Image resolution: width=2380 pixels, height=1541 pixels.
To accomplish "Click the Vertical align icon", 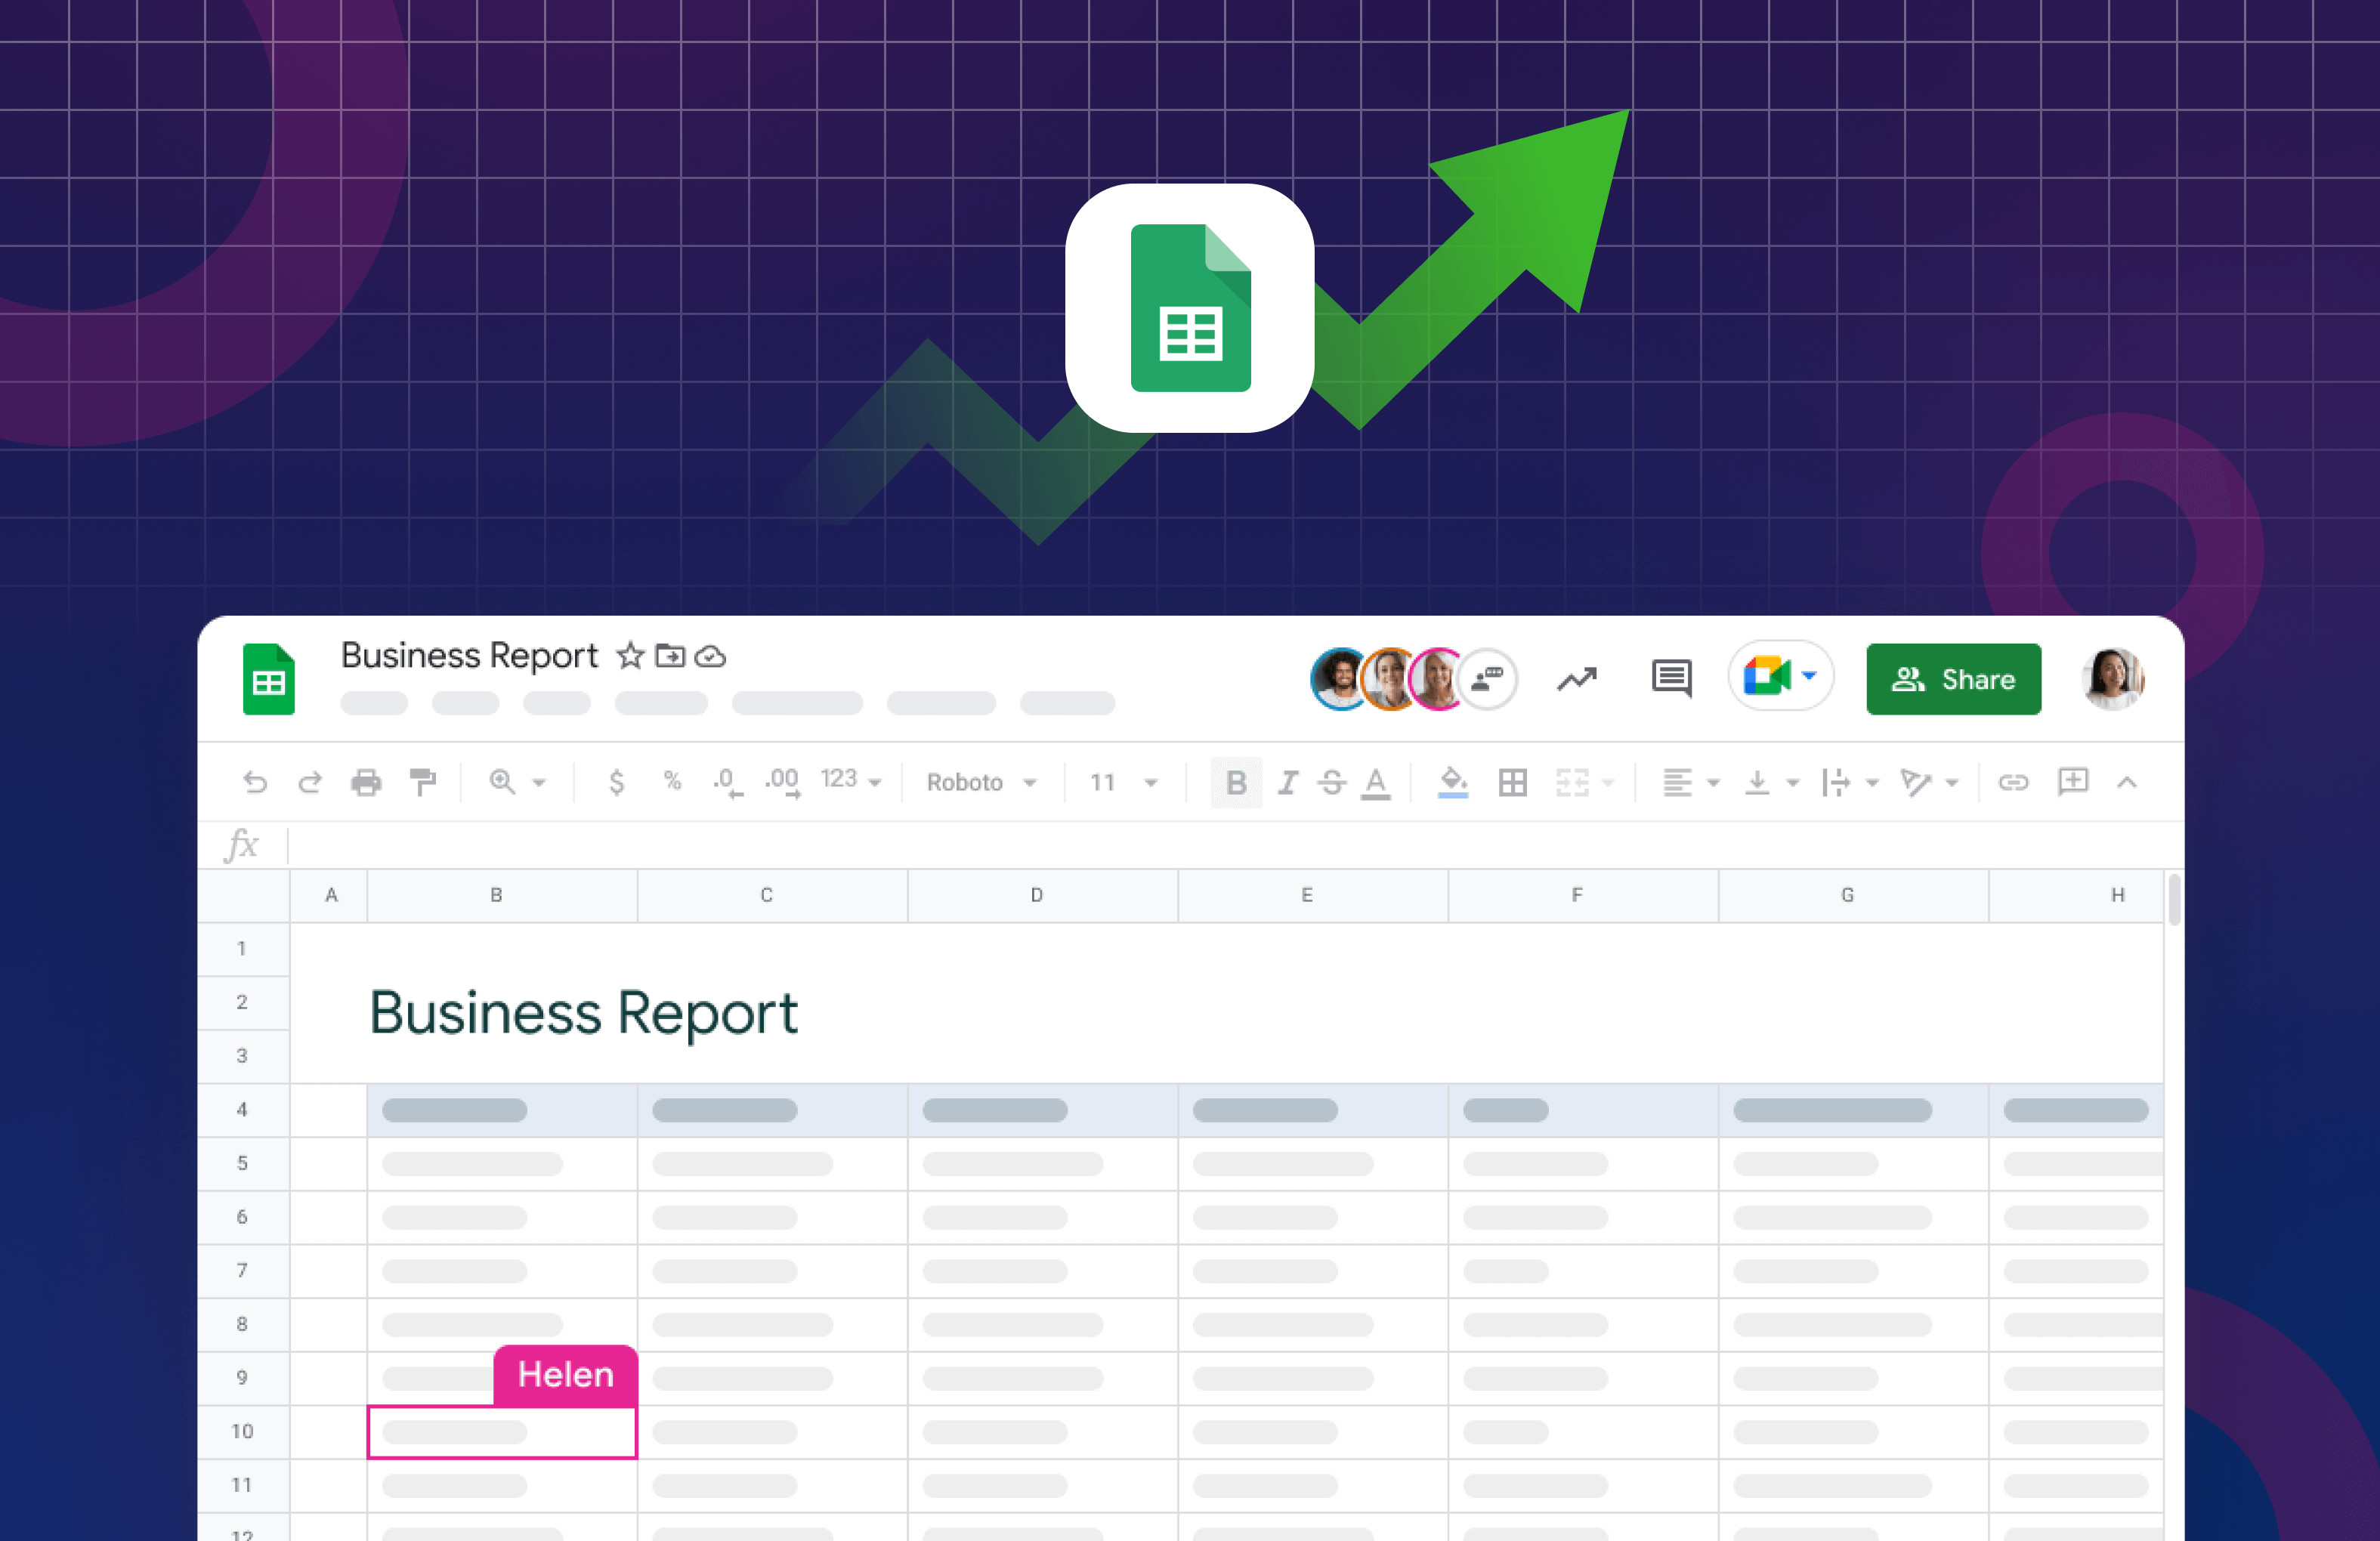I will 1757,782.
